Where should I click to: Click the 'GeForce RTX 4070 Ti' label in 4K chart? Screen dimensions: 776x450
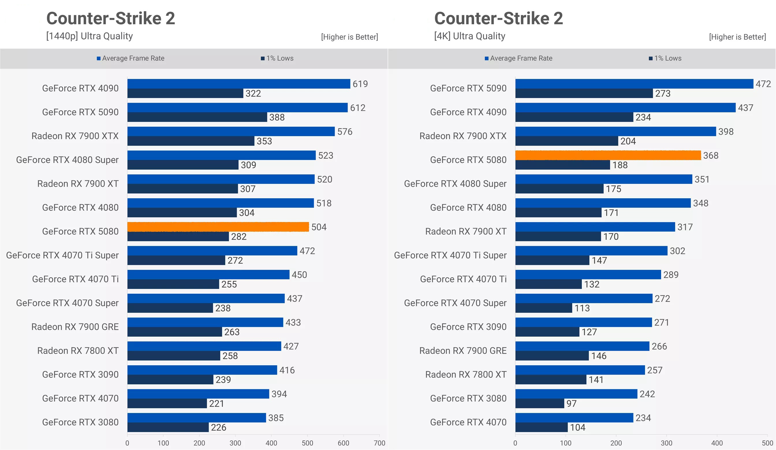click(463, 279)
